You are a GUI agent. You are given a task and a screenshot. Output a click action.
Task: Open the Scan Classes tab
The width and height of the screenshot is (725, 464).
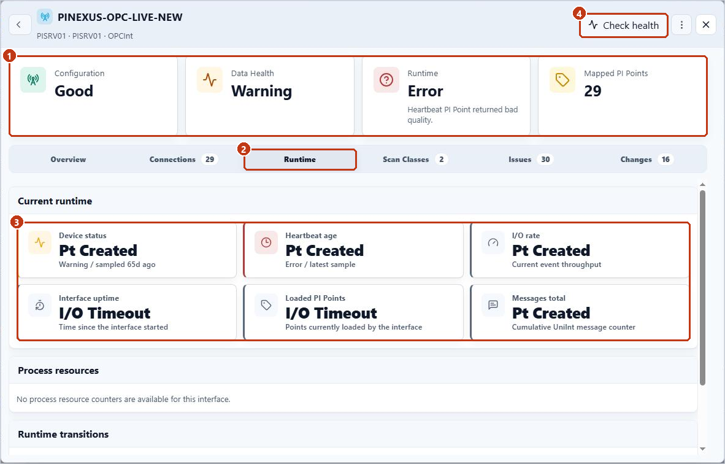415,160
